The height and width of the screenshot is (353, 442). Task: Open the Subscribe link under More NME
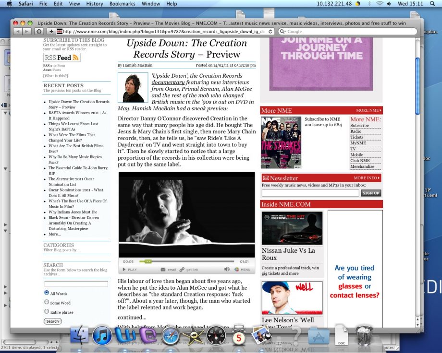[359, 125]
